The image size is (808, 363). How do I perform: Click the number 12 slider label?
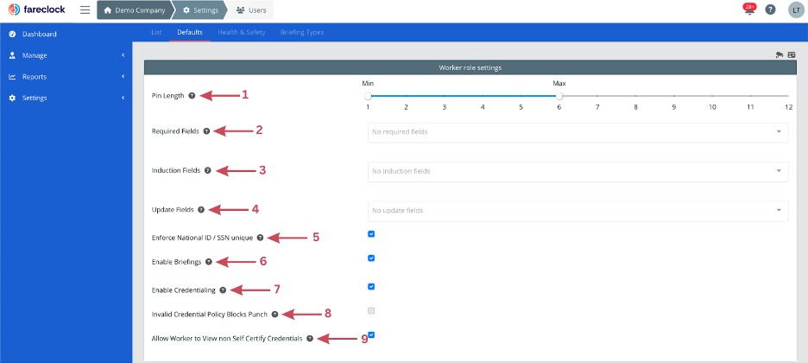(788, 107)
